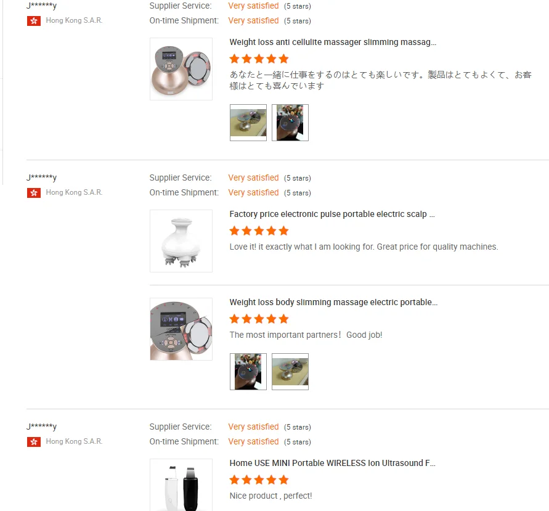Click the ultrasound skin scrubber product image

pyautogui.click(x=181, y=485)
